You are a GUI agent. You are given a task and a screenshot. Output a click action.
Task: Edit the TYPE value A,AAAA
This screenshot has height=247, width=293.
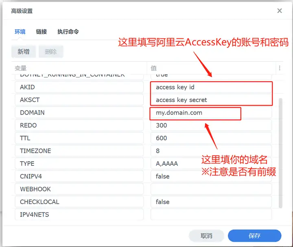[211, 164]
